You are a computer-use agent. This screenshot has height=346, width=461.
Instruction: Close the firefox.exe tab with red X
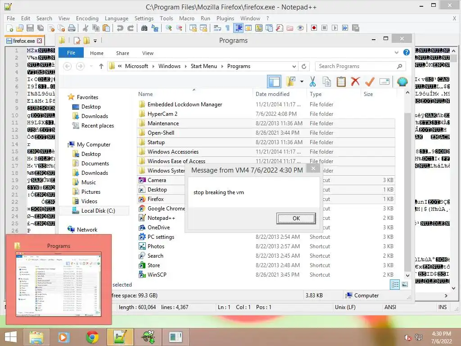click(40, 41)
